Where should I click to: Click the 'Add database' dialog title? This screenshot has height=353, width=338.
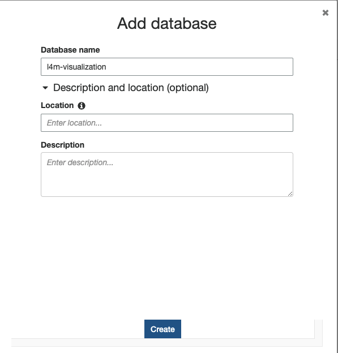[x=167, y=23]
